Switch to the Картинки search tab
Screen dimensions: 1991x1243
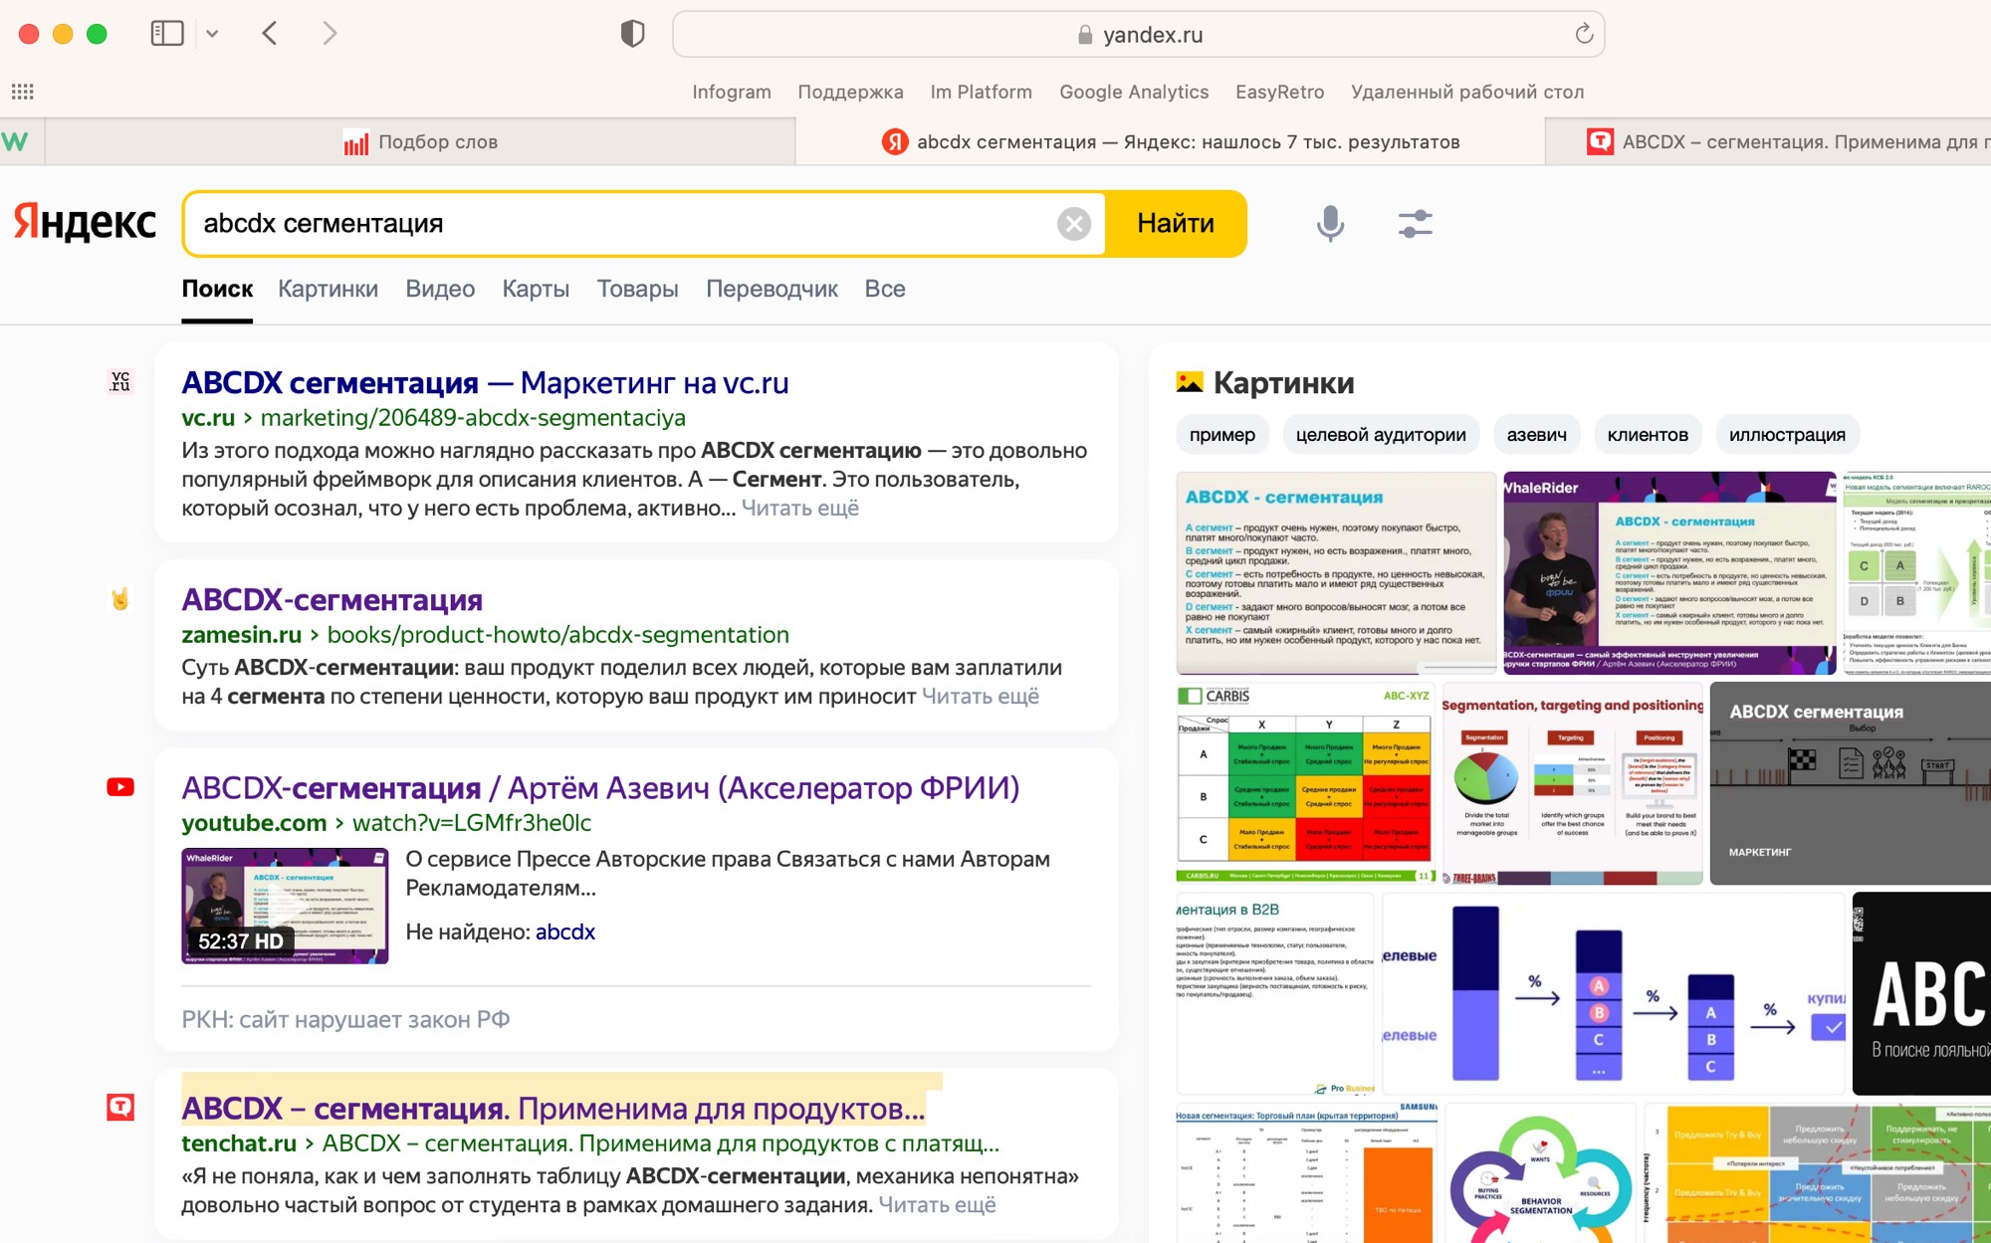(x=329, y=289)
